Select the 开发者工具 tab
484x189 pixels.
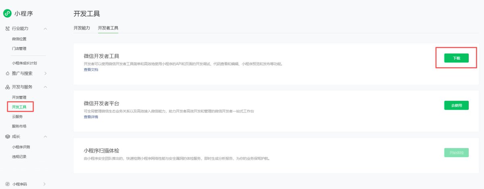[x=108, y=28]
